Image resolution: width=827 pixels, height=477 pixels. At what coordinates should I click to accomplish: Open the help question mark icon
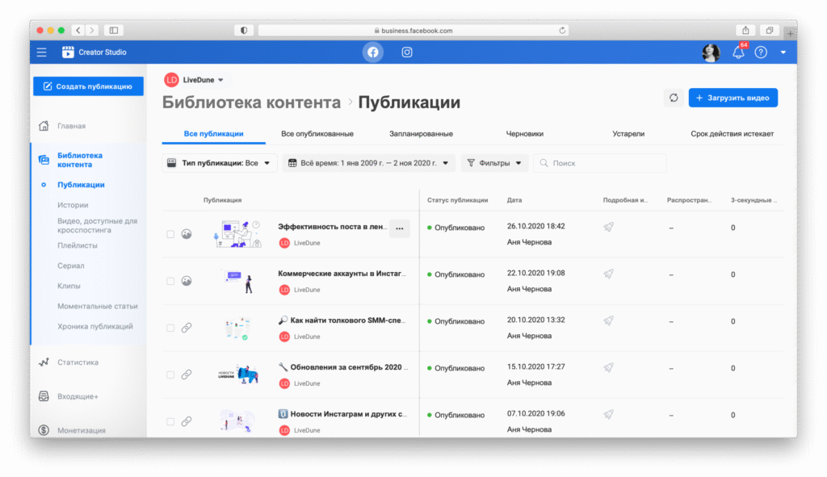click(x=761, y=52)
